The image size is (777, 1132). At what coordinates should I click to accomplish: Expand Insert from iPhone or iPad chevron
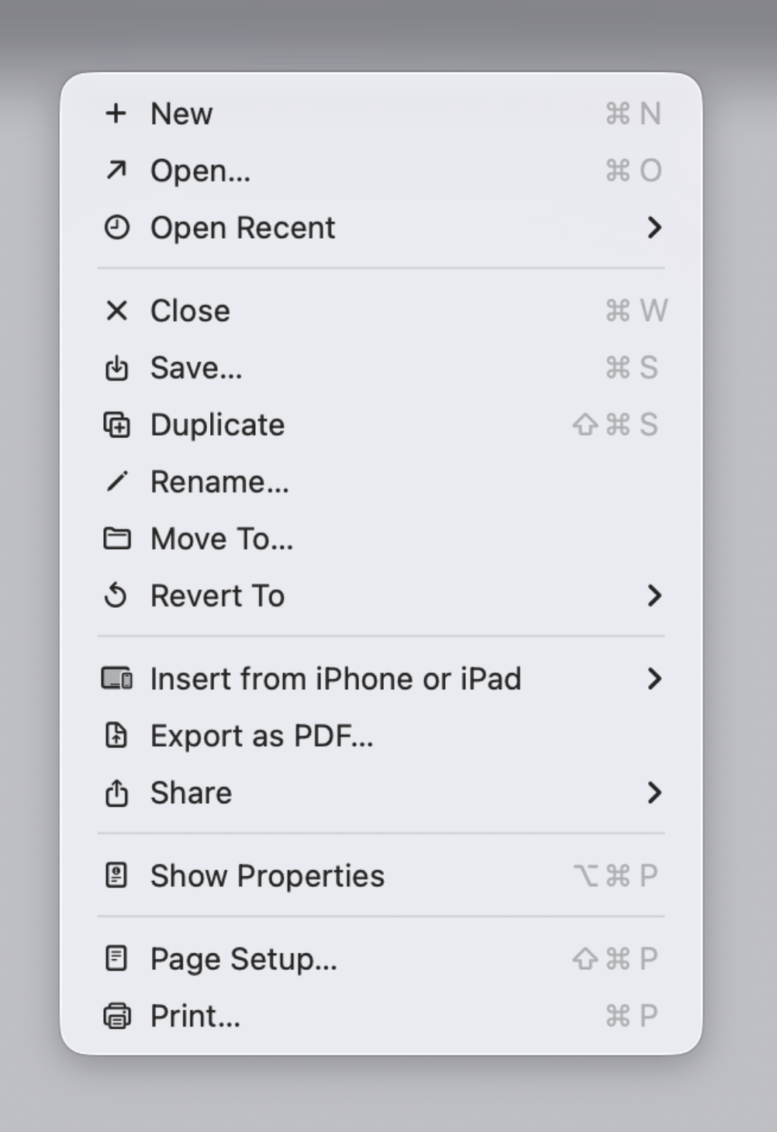654,678
